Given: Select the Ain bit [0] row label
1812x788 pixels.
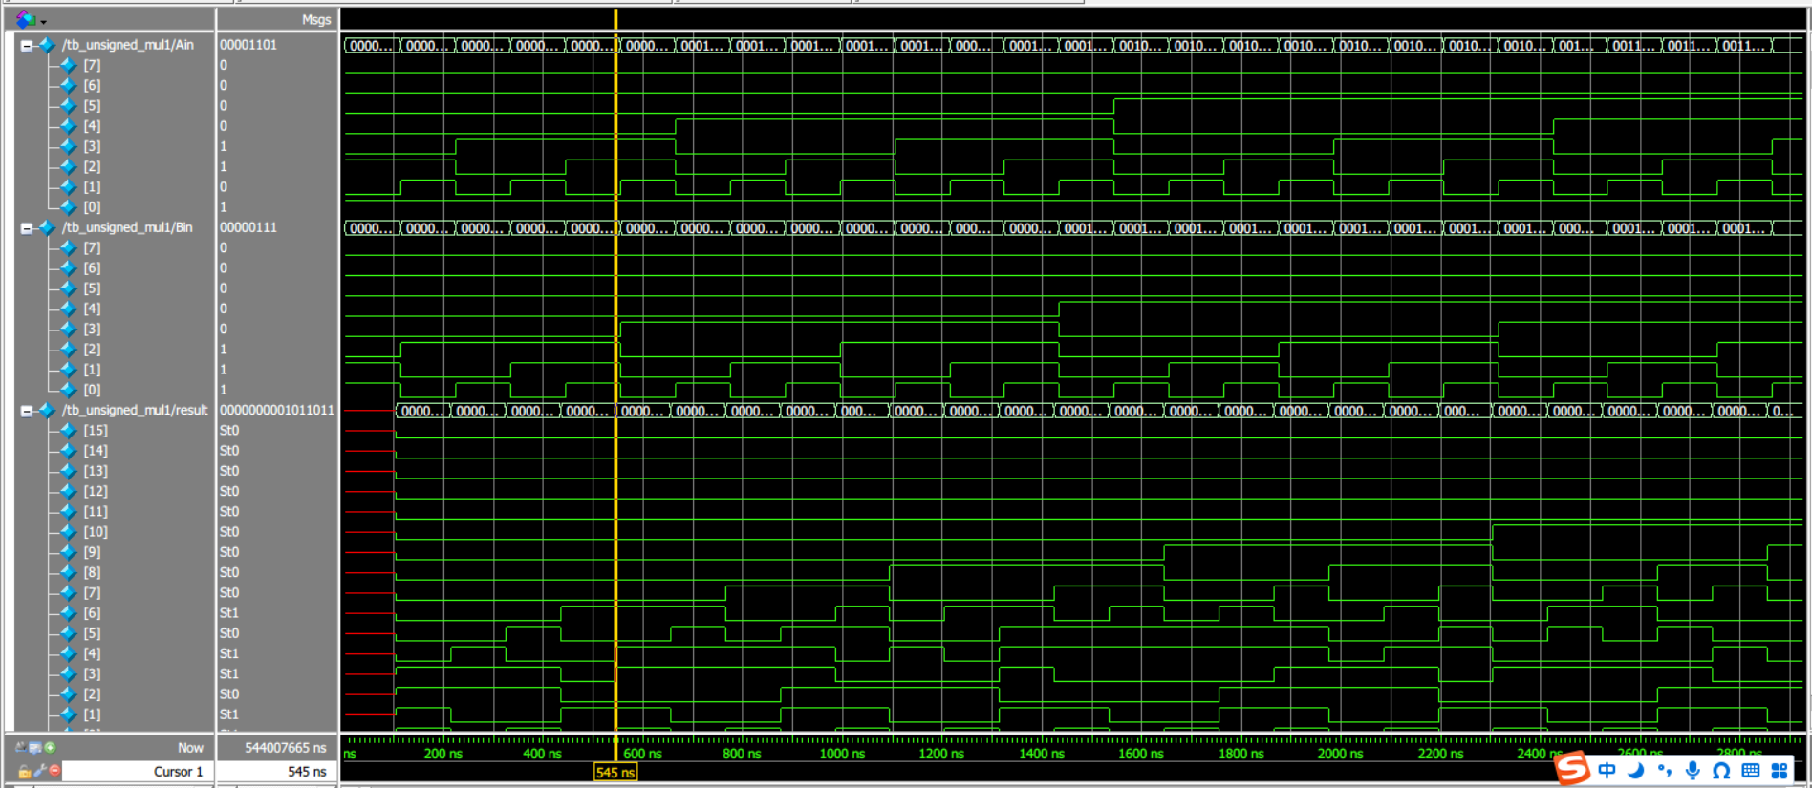Looking at the screenshot, I should [x=92, y=207].
